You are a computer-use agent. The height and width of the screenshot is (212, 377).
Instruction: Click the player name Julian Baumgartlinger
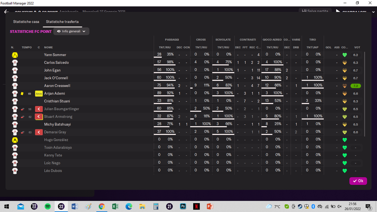point(62,109)
